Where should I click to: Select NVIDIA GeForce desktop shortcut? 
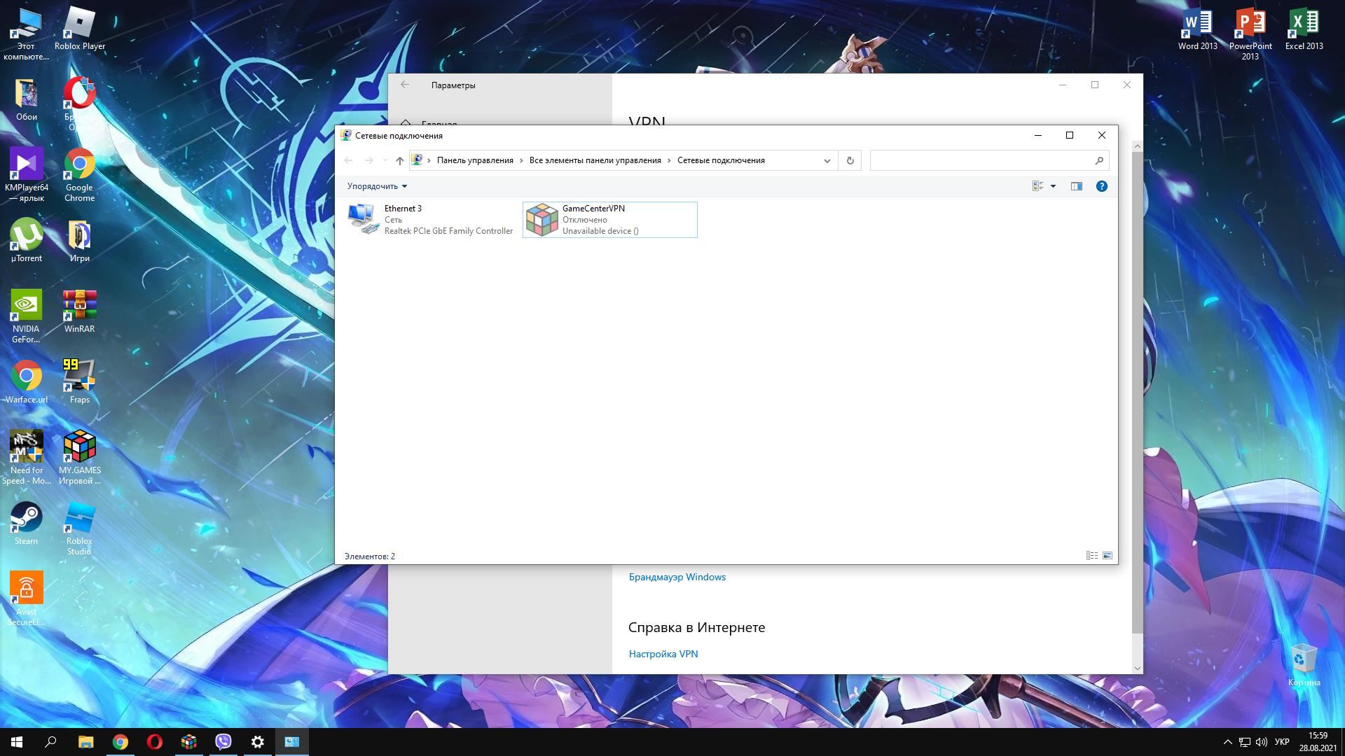click(x=27, y=316)
